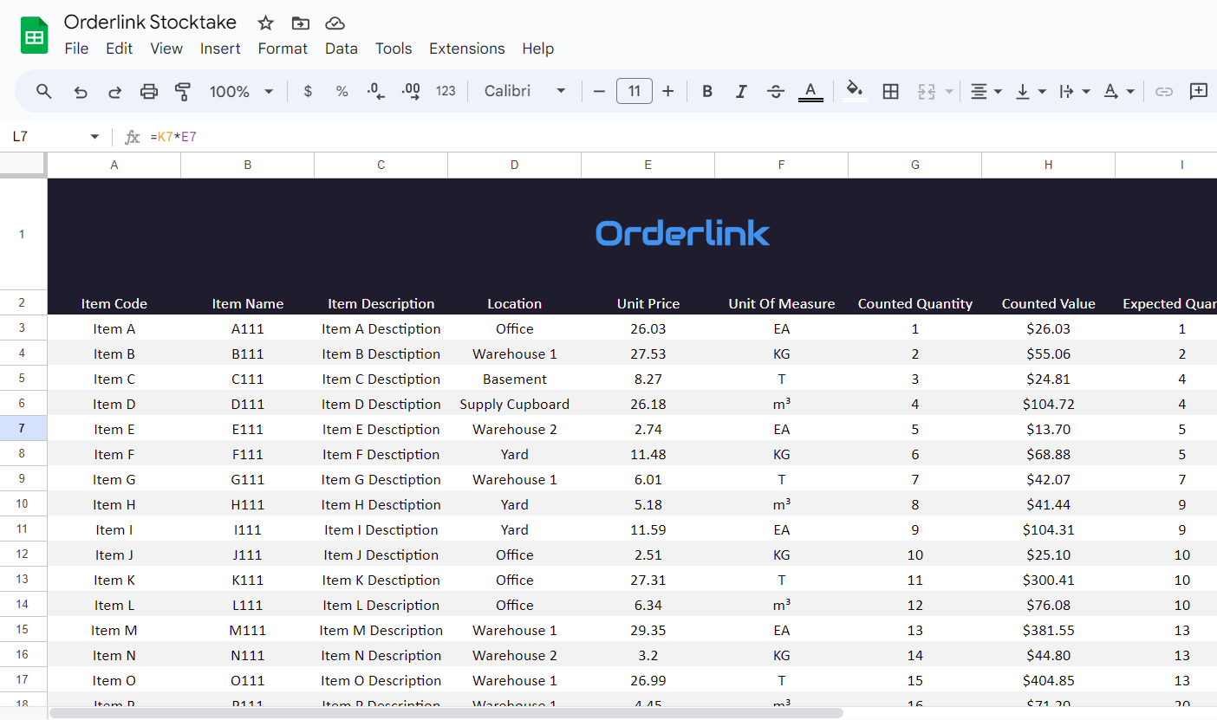Screen dimensions: 1217x720
Task: Select column H header
Action: [1049, 165]
